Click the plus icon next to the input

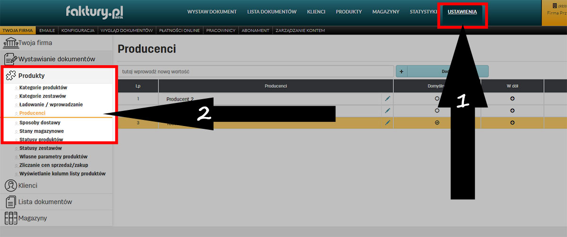(401, 71)
